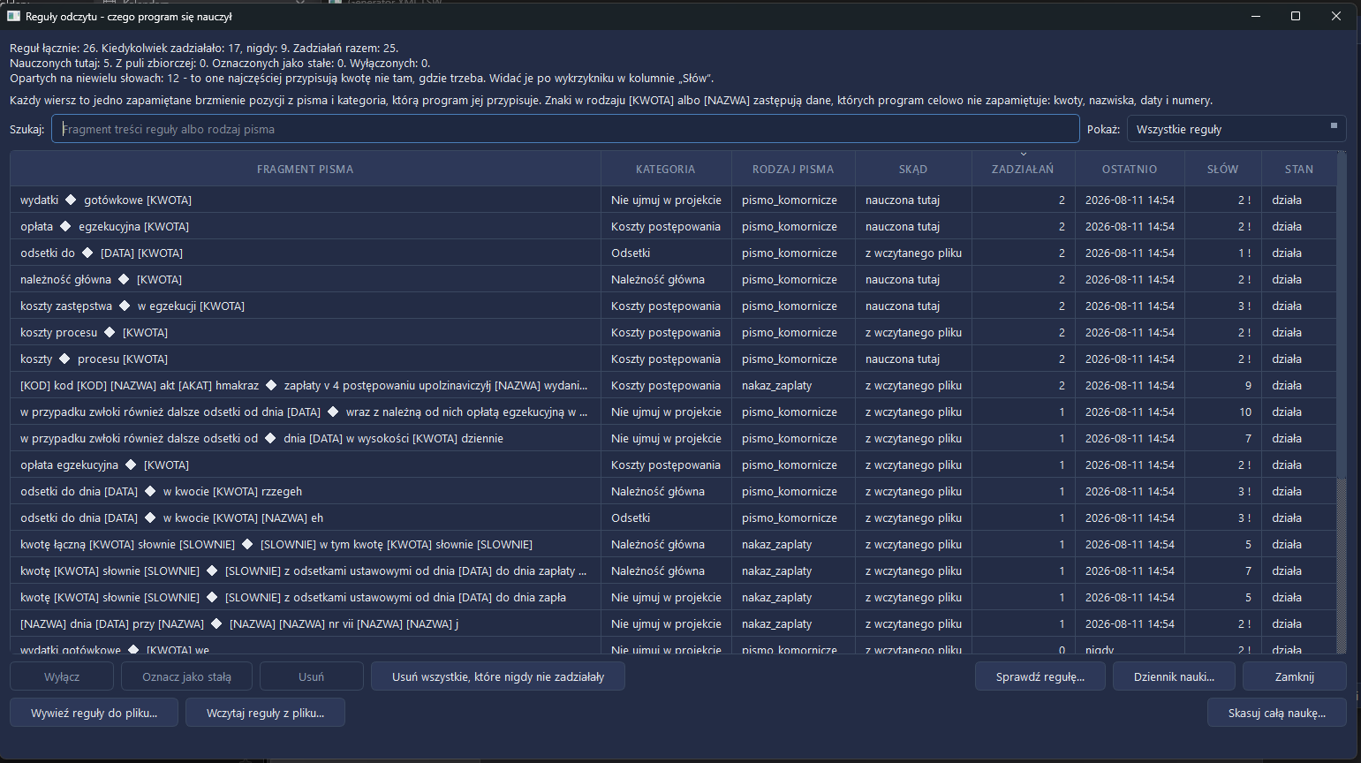Click the KATEGORIA column header
Screen dimensions: 1361x763
(x=666, y=169)
